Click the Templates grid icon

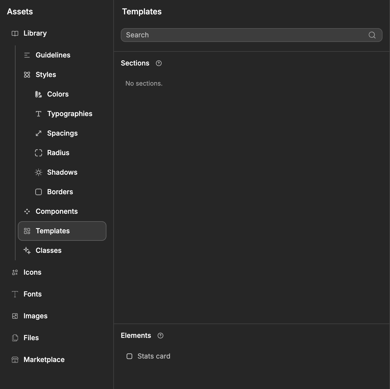pos(27,231)
